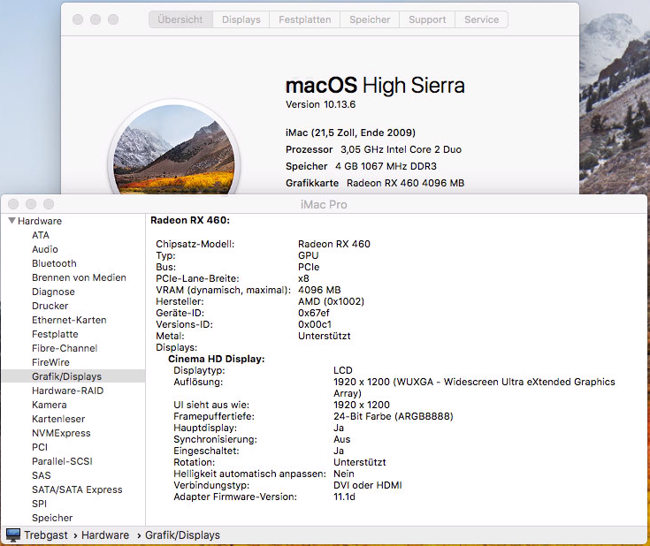Image resolution: width=650 pixels, height=546 pixels.
Task: Select Parallel-SCSI entry
Action: [62, 461]
